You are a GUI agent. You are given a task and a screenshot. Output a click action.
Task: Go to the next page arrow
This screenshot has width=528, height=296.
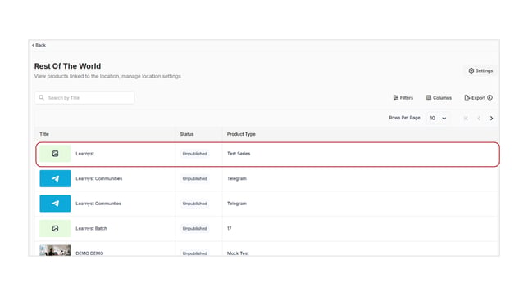492,119
